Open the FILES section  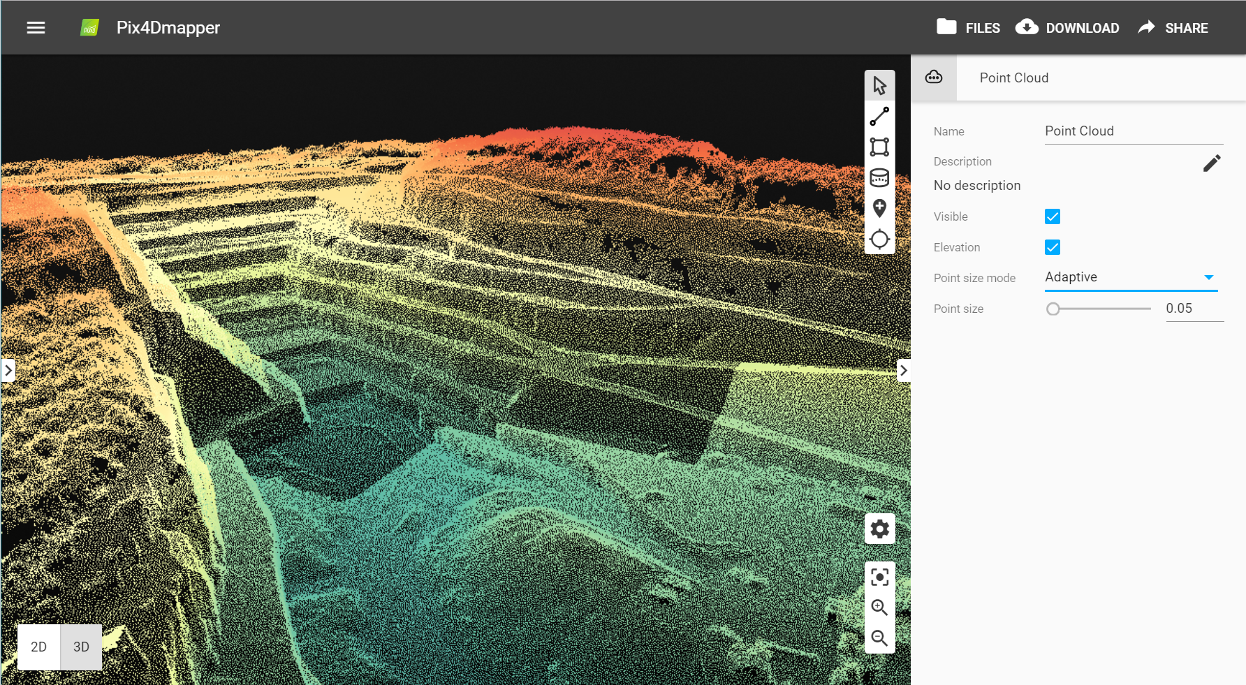pyautogui.click(x=968, y=28)
